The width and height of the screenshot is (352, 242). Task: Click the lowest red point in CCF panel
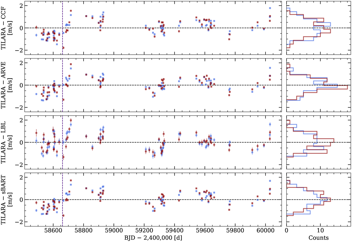coord(63,48)
